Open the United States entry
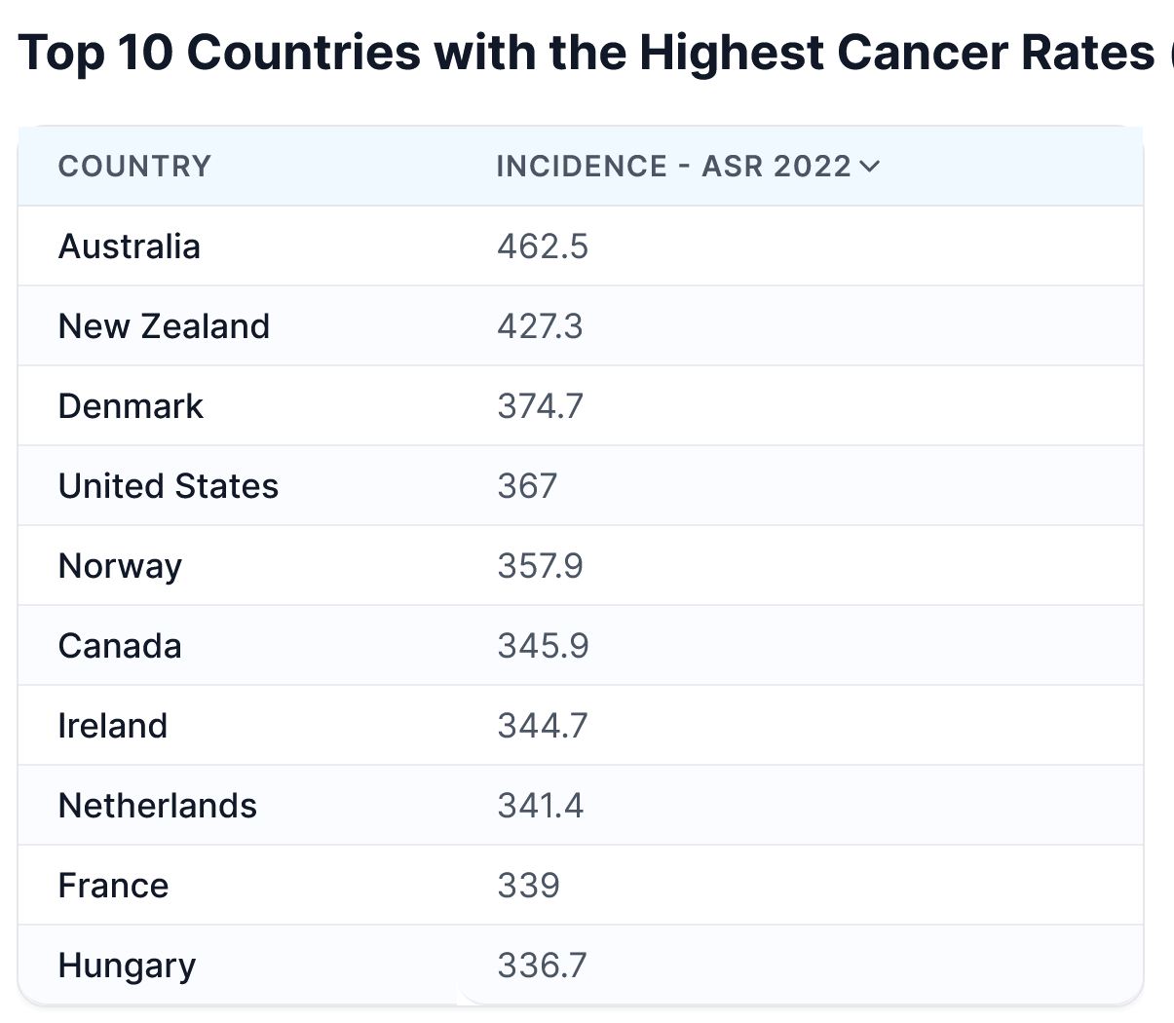The width and height of the screenshot is (1174, 1023). [169, 486]
